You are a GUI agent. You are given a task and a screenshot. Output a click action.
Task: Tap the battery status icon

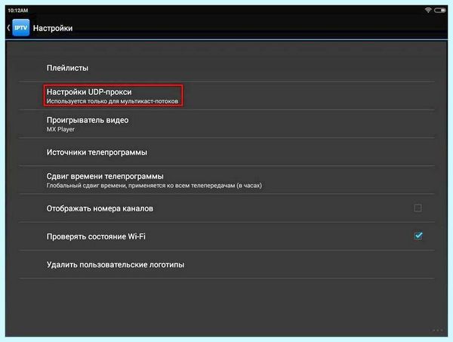(439, 10)
